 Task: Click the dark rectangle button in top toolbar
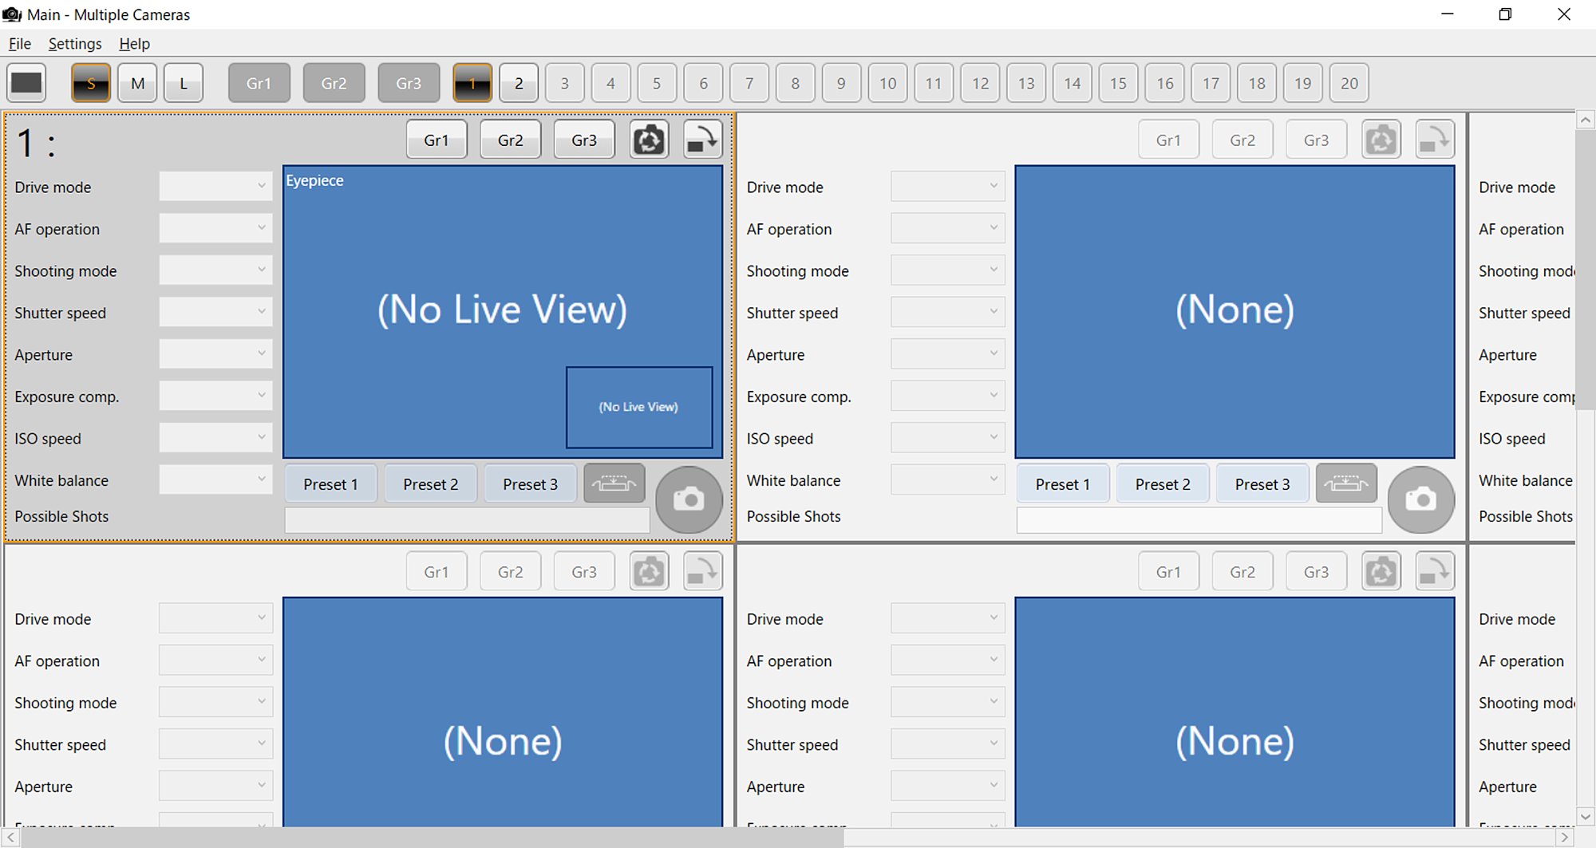coord(26,83)
